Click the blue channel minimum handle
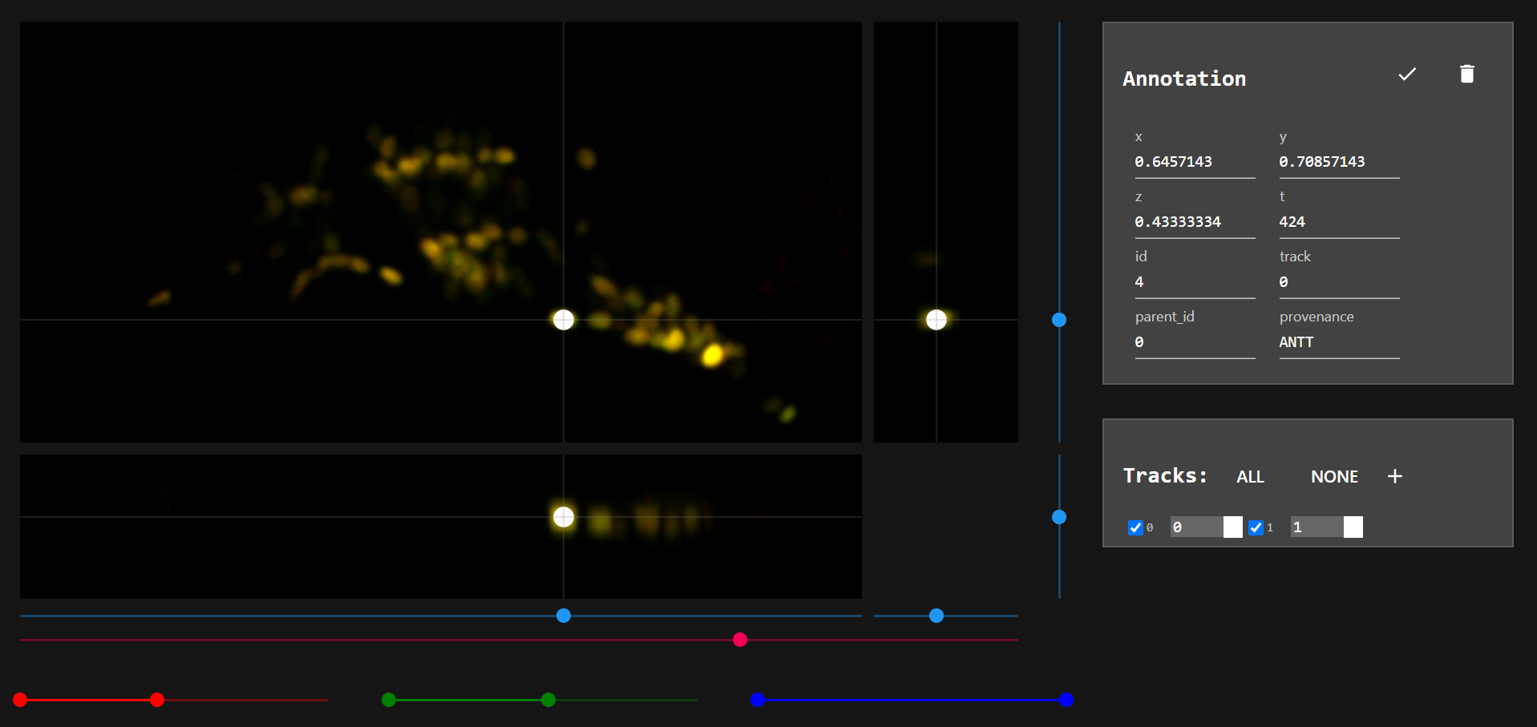This screenshot has height=727, width=1537. (x=758, y=700)
